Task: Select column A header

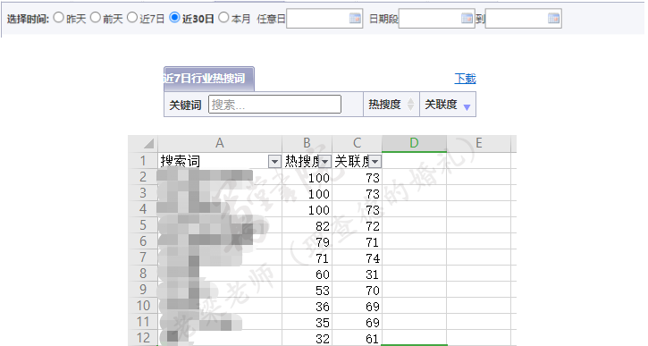Action: (220, 143)
